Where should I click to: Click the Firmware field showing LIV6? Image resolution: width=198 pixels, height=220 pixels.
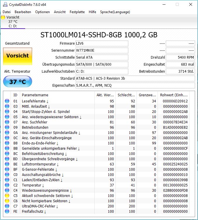point(102,43)
